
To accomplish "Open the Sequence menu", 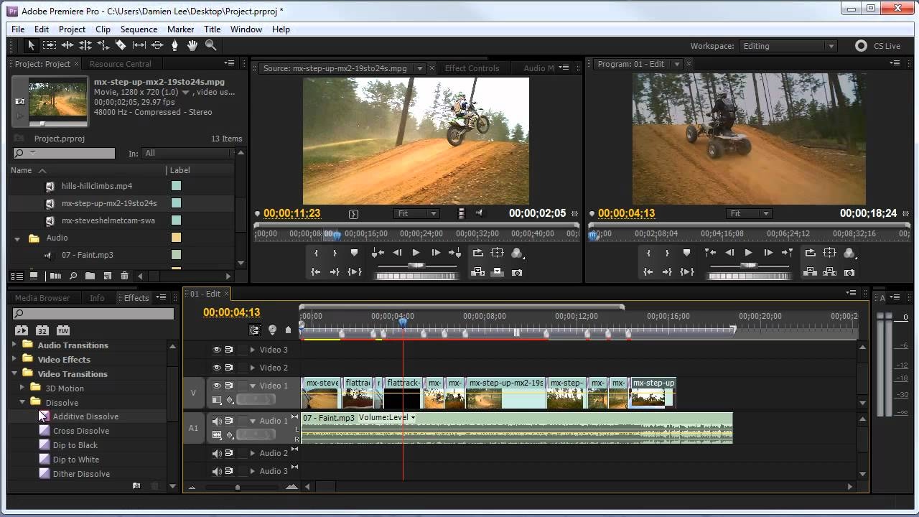I will pos(139,29).
